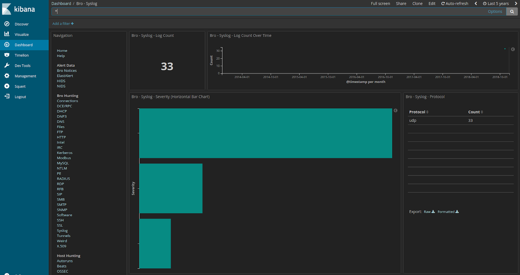
Task: Open NIDS alert data link
Action: pos(61,86)
